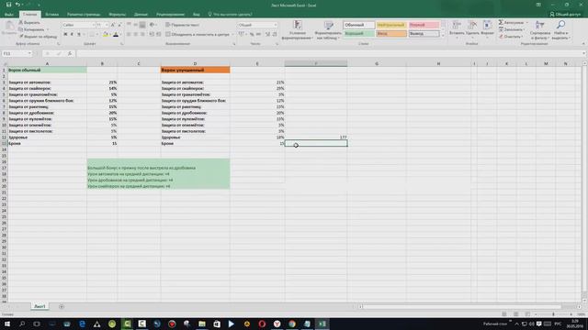Viewport: 588px width, 330px height.
Task: Select the Лист1 sheet tab
Action: click(x=40, y=306)
